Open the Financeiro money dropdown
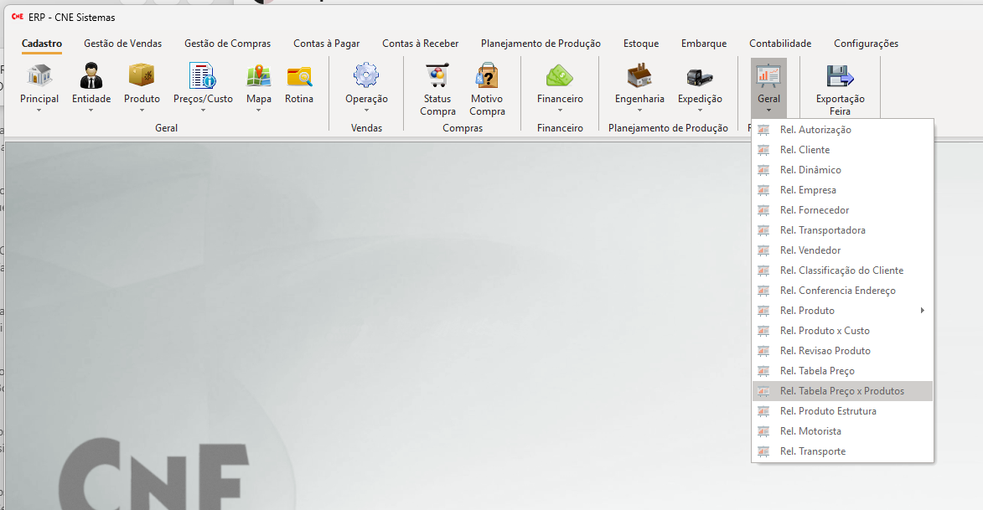This screenshot has width=983, height=510. pos(560,110)
